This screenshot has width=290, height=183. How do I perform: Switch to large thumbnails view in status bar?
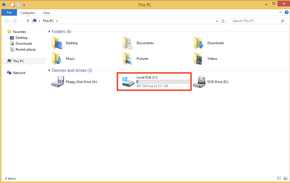pyautogui.click(x=286, y=178)
